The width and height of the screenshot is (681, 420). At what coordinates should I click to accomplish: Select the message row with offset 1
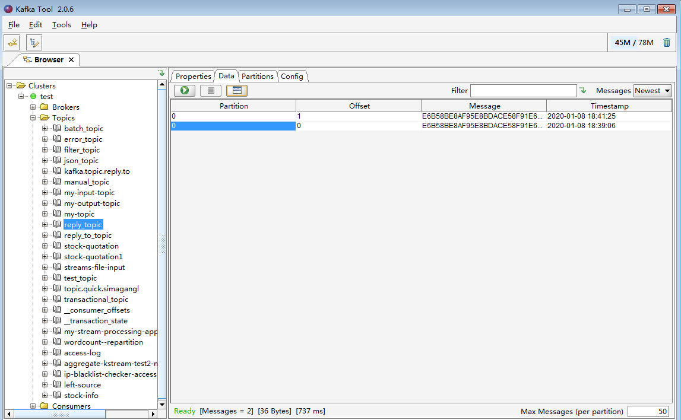(421, 116)
